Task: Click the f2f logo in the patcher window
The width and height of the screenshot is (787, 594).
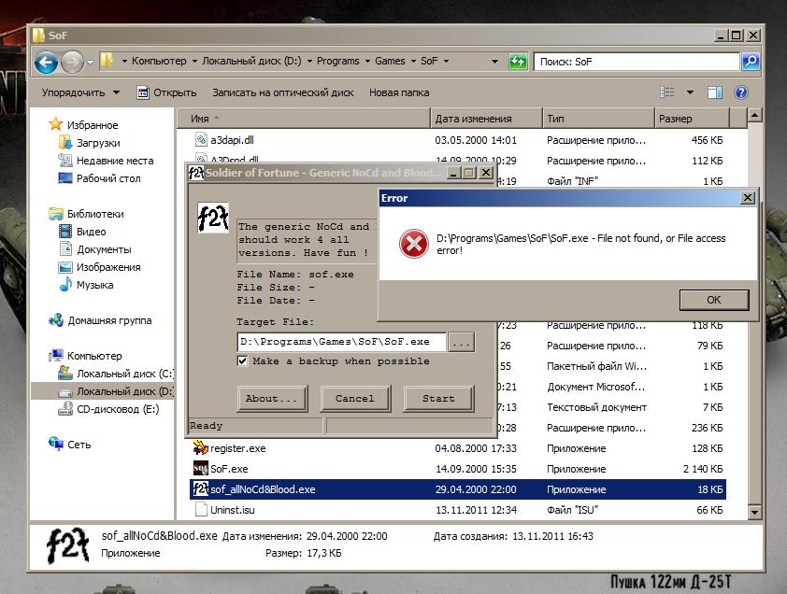Action: pos(213,218)
